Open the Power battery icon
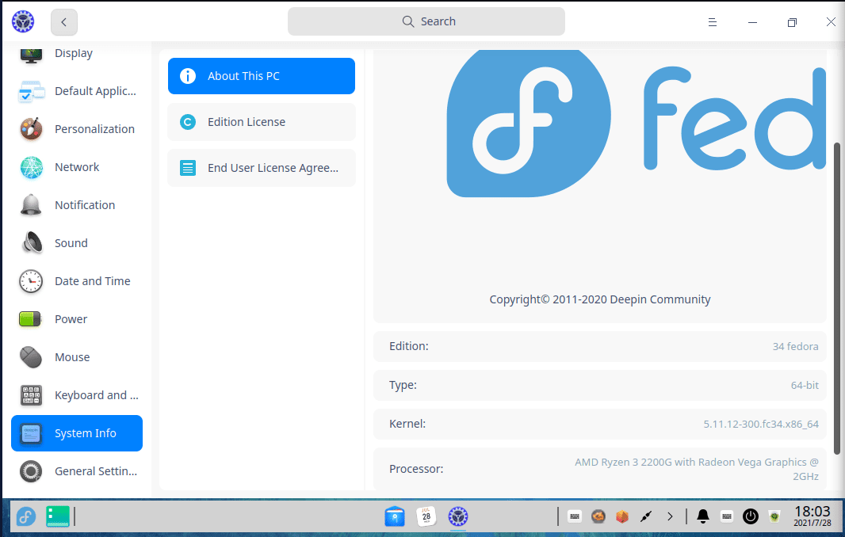 [x=30, y=319]
